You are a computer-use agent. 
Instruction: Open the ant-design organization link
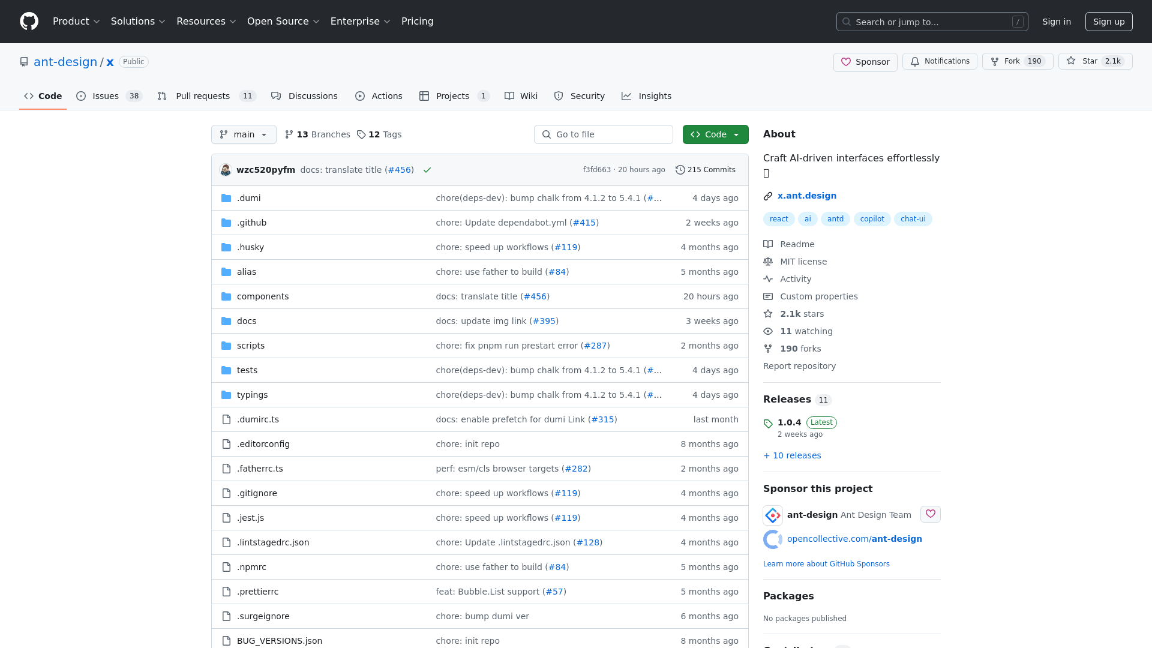[65, 62]
